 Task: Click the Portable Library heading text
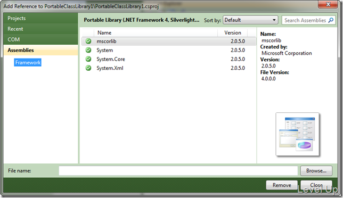142,20
